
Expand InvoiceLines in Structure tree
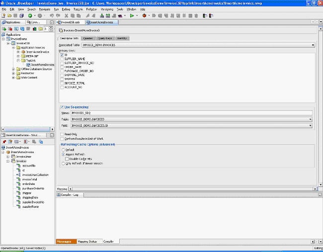point(8,157)
